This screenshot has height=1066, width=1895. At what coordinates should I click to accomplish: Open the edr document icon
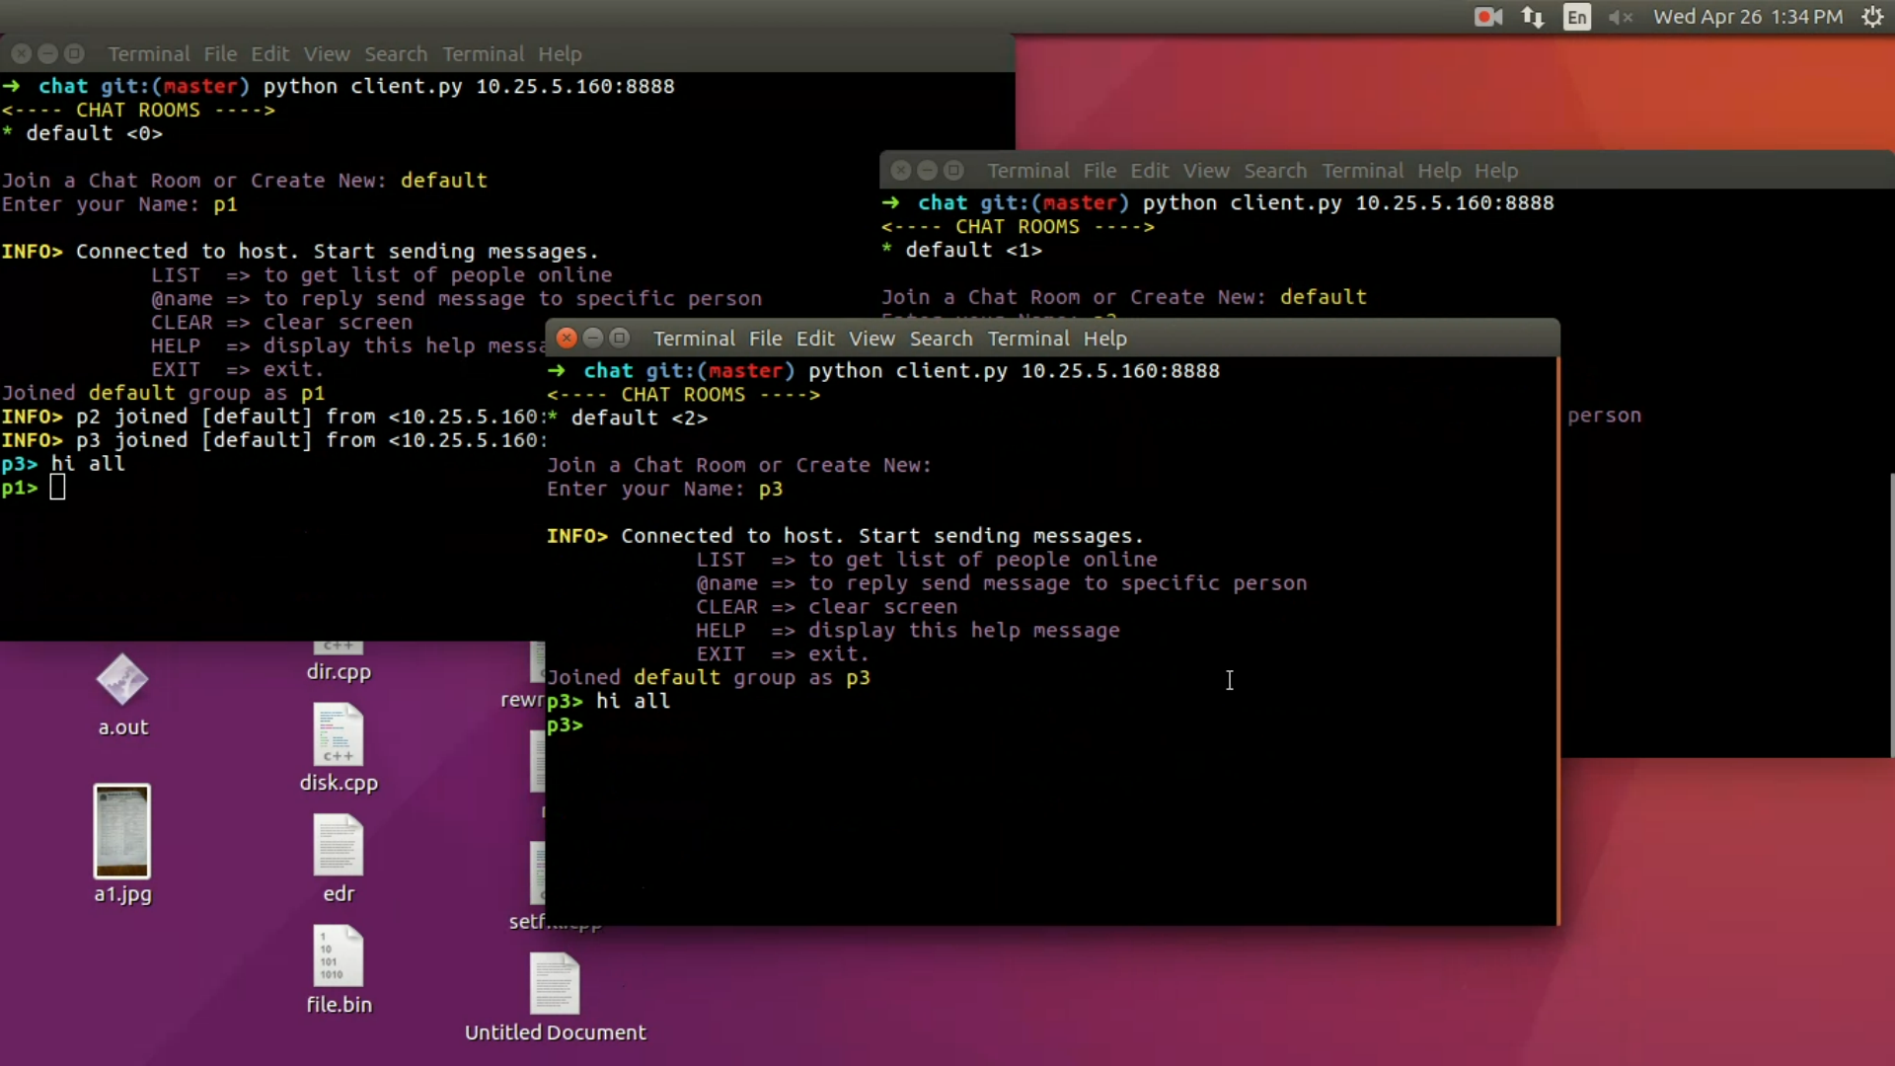(339, 846)
